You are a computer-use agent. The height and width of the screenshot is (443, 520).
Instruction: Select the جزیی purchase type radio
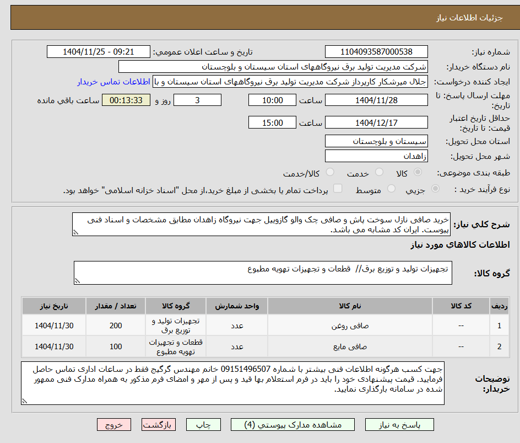435,189
